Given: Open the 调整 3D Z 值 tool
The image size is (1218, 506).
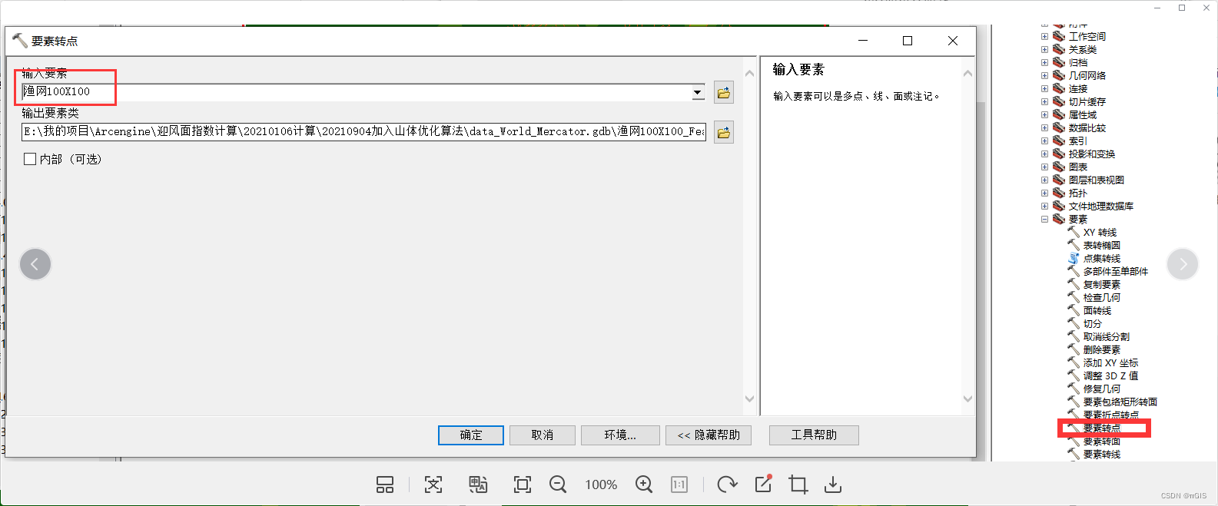Looking at the screenshot, I should (x=1110, y=376).
